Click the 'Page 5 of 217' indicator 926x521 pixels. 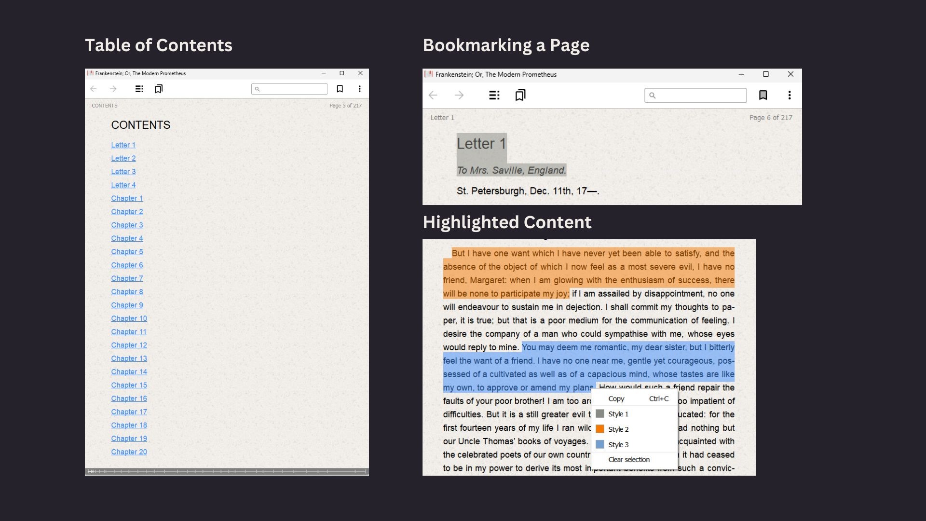click(x=345, y=106)
